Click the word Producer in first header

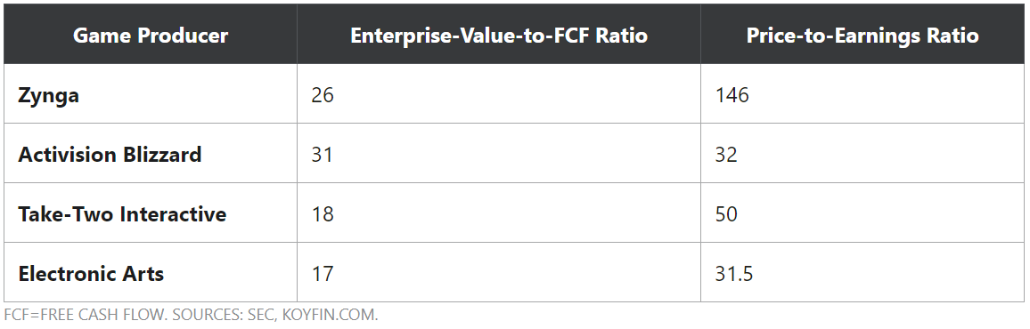[x=186, y=36]
